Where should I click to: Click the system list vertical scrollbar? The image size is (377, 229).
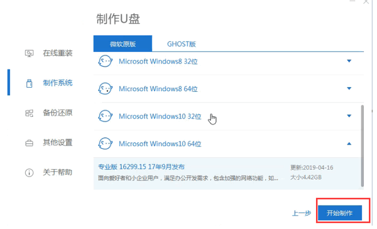[x=362, y=146]
